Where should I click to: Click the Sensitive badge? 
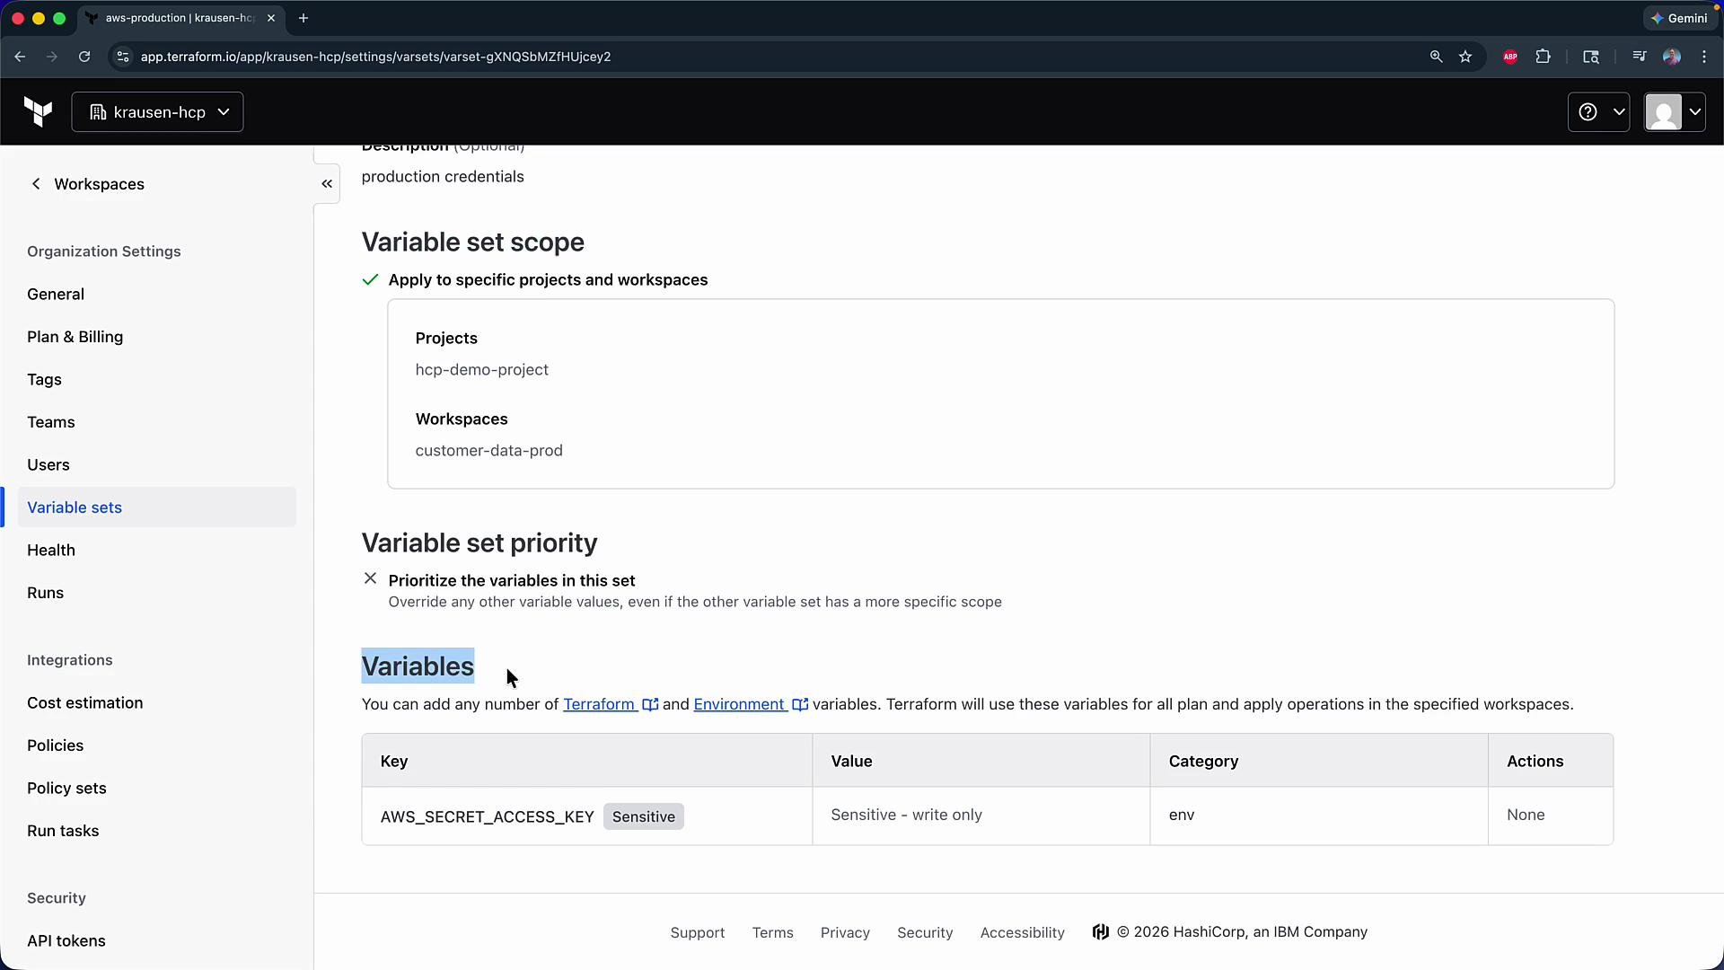[x=644, y=816]
